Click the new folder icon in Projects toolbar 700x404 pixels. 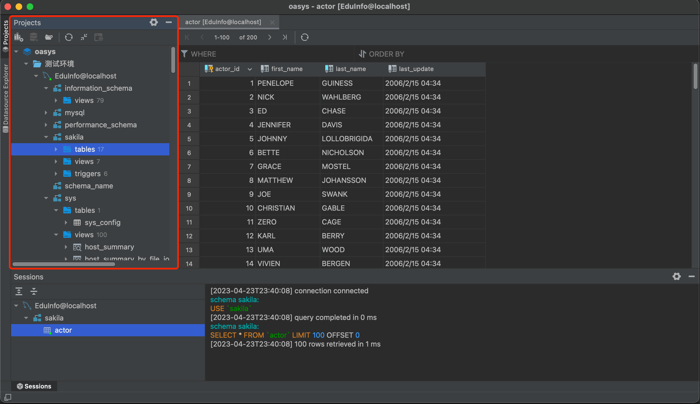tap(49, 37)
